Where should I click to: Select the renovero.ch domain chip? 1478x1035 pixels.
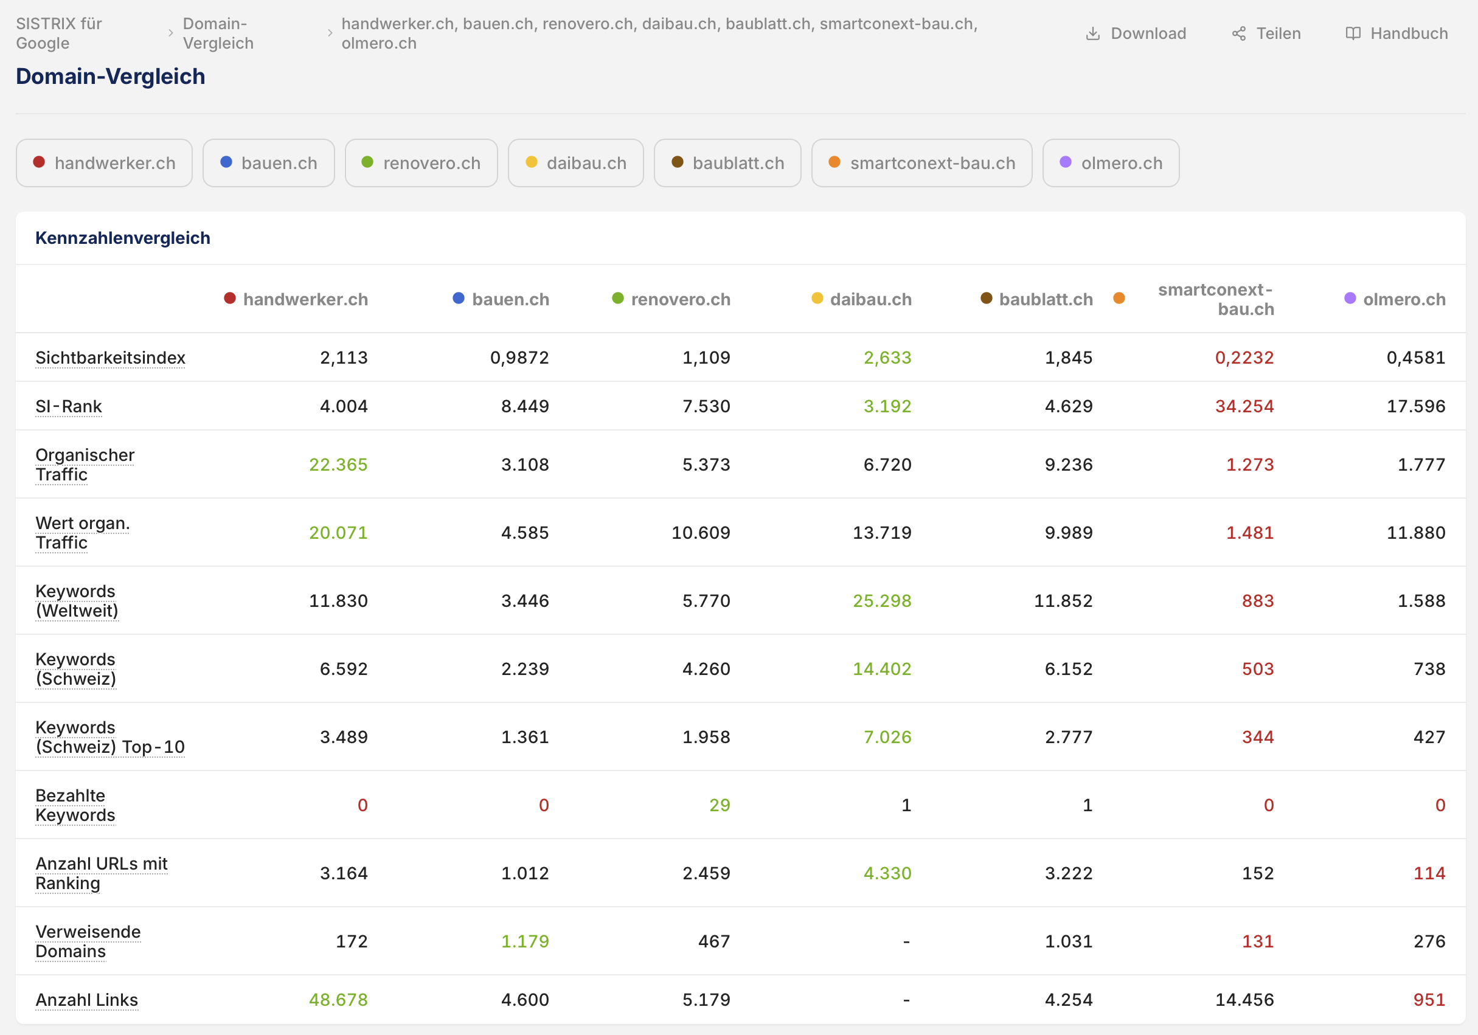(x=421, y=163)
